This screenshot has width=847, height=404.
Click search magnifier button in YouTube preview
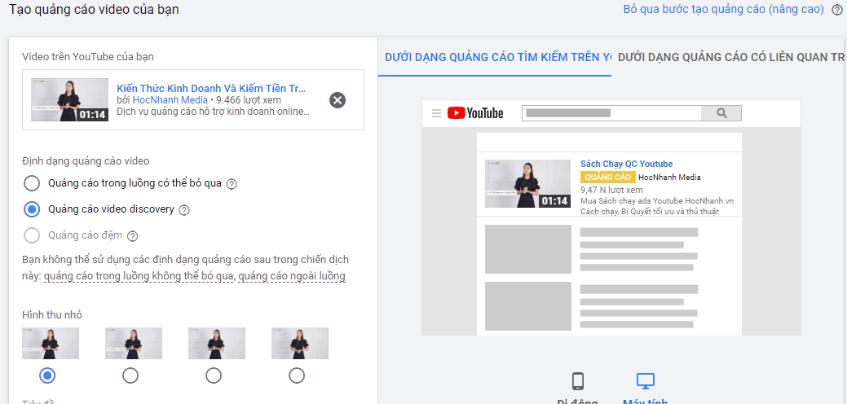coord(721,113)
